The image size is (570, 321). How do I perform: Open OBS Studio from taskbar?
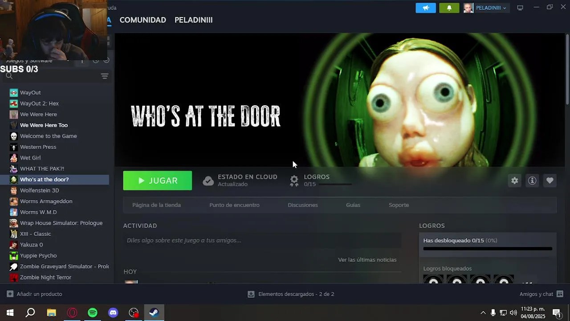point(134,313)
